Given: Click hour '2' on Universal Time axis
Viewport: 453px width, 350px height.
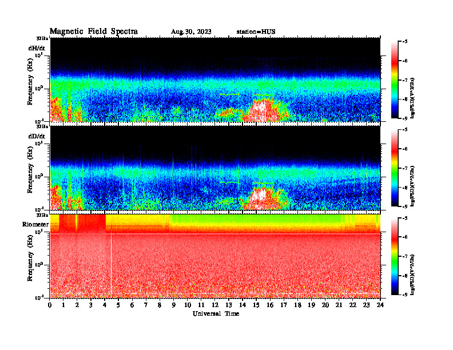Looking at the screenshot, I should (x=77, y=305).
